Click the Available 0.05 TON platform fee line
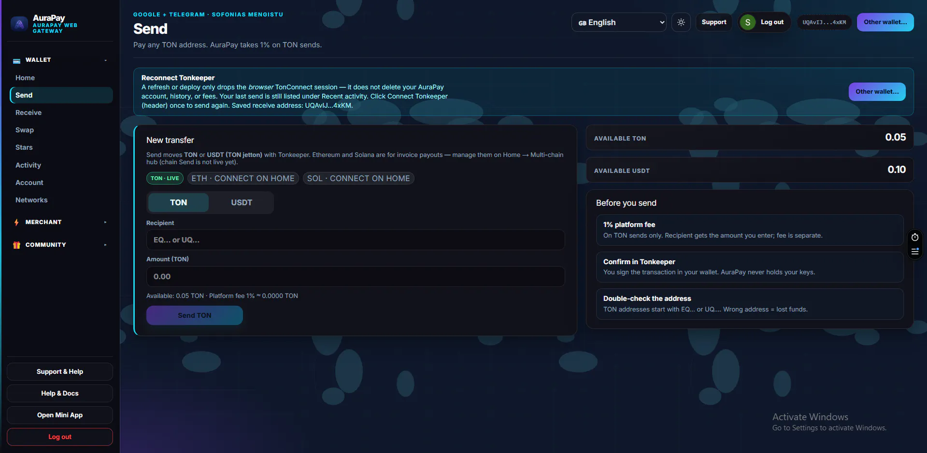This screenshot has width=927, height=453. tap(222, 296)
